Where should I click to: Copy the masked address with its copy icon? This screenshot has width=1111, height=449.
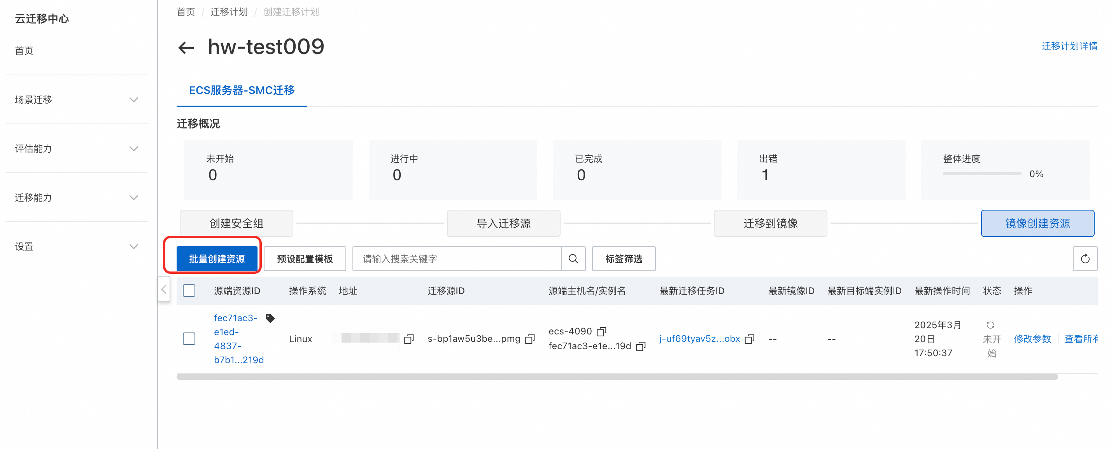409,339
